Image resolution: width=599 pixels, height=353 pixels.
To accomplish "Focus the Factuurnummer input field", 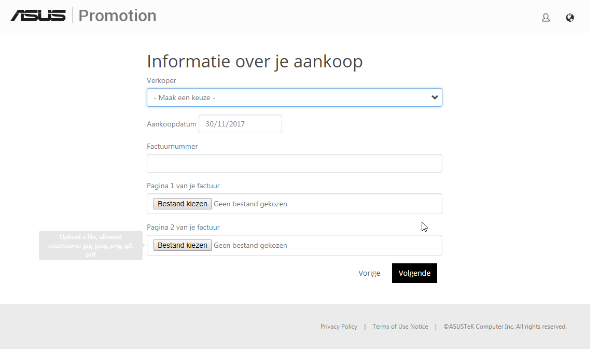I will tap(294, 163).
